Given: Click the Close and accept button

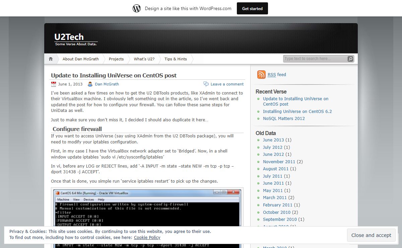Looking at the screenshot, I should click(371, 235).
